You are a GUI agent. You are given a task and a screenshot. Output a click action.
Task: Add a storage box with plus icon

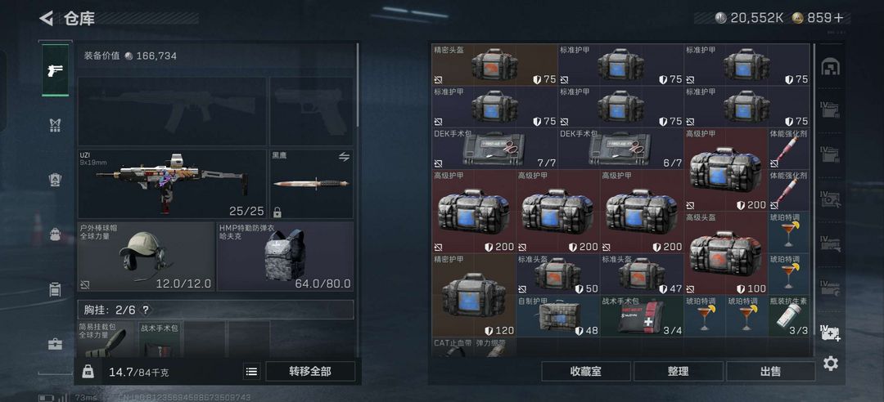click(830, 333)
